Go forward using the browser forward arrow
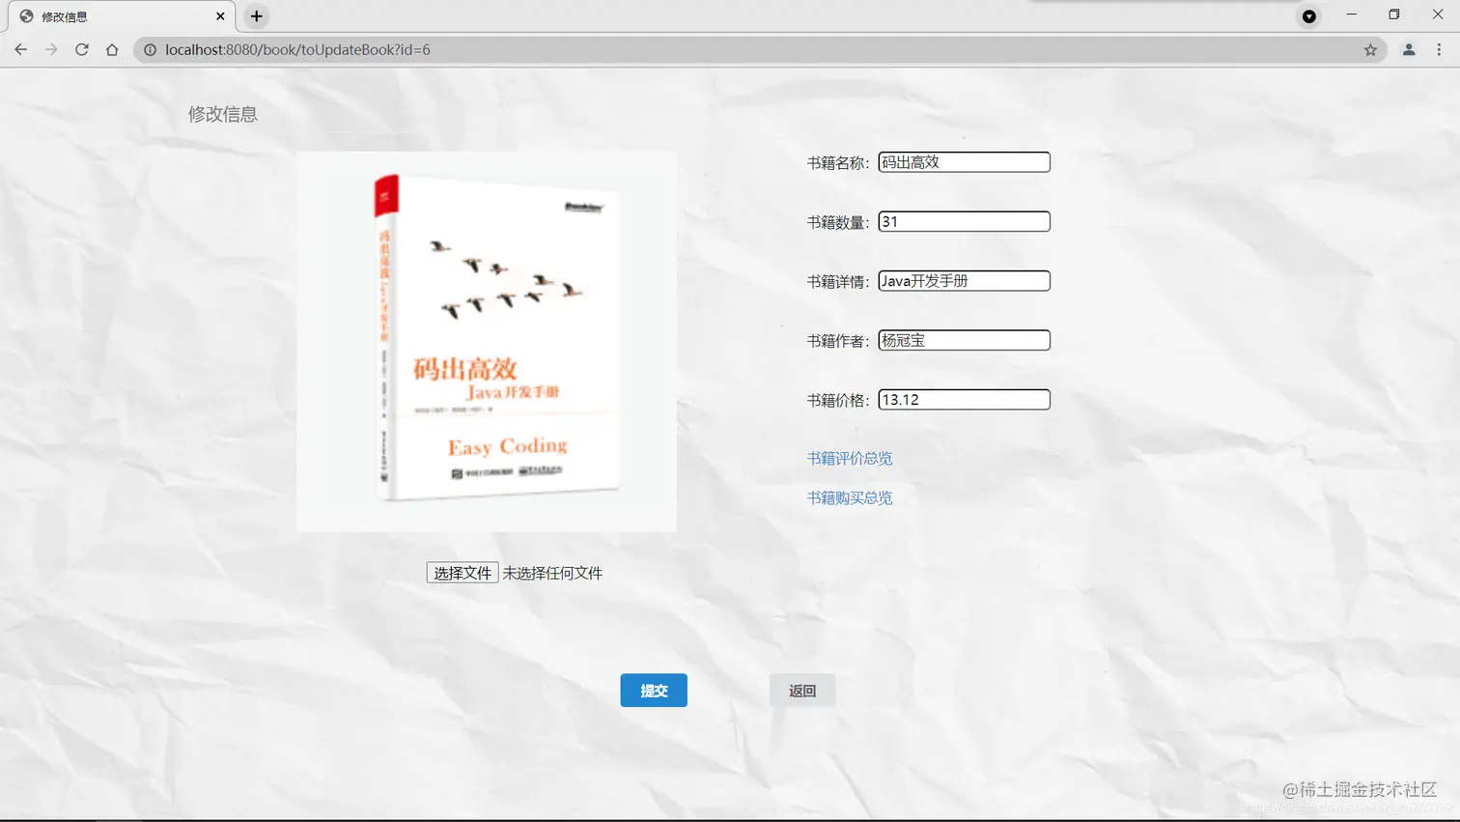The image size is (1460, 822). 51,49
